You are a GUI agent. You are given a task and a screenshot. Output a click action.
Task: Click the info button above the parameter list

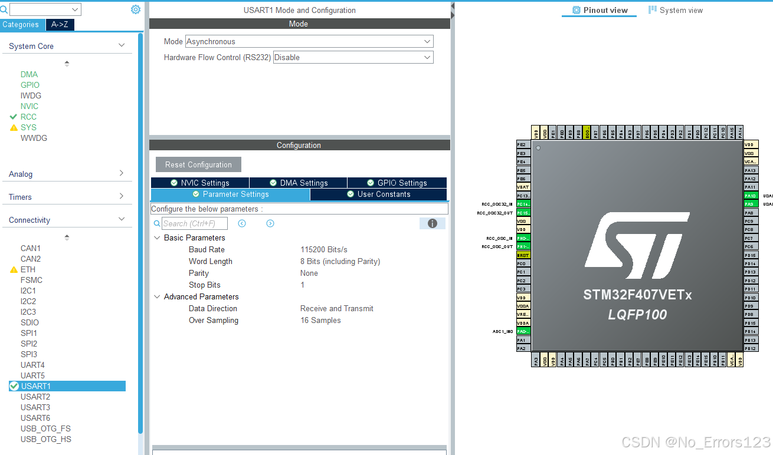point(432,223)
